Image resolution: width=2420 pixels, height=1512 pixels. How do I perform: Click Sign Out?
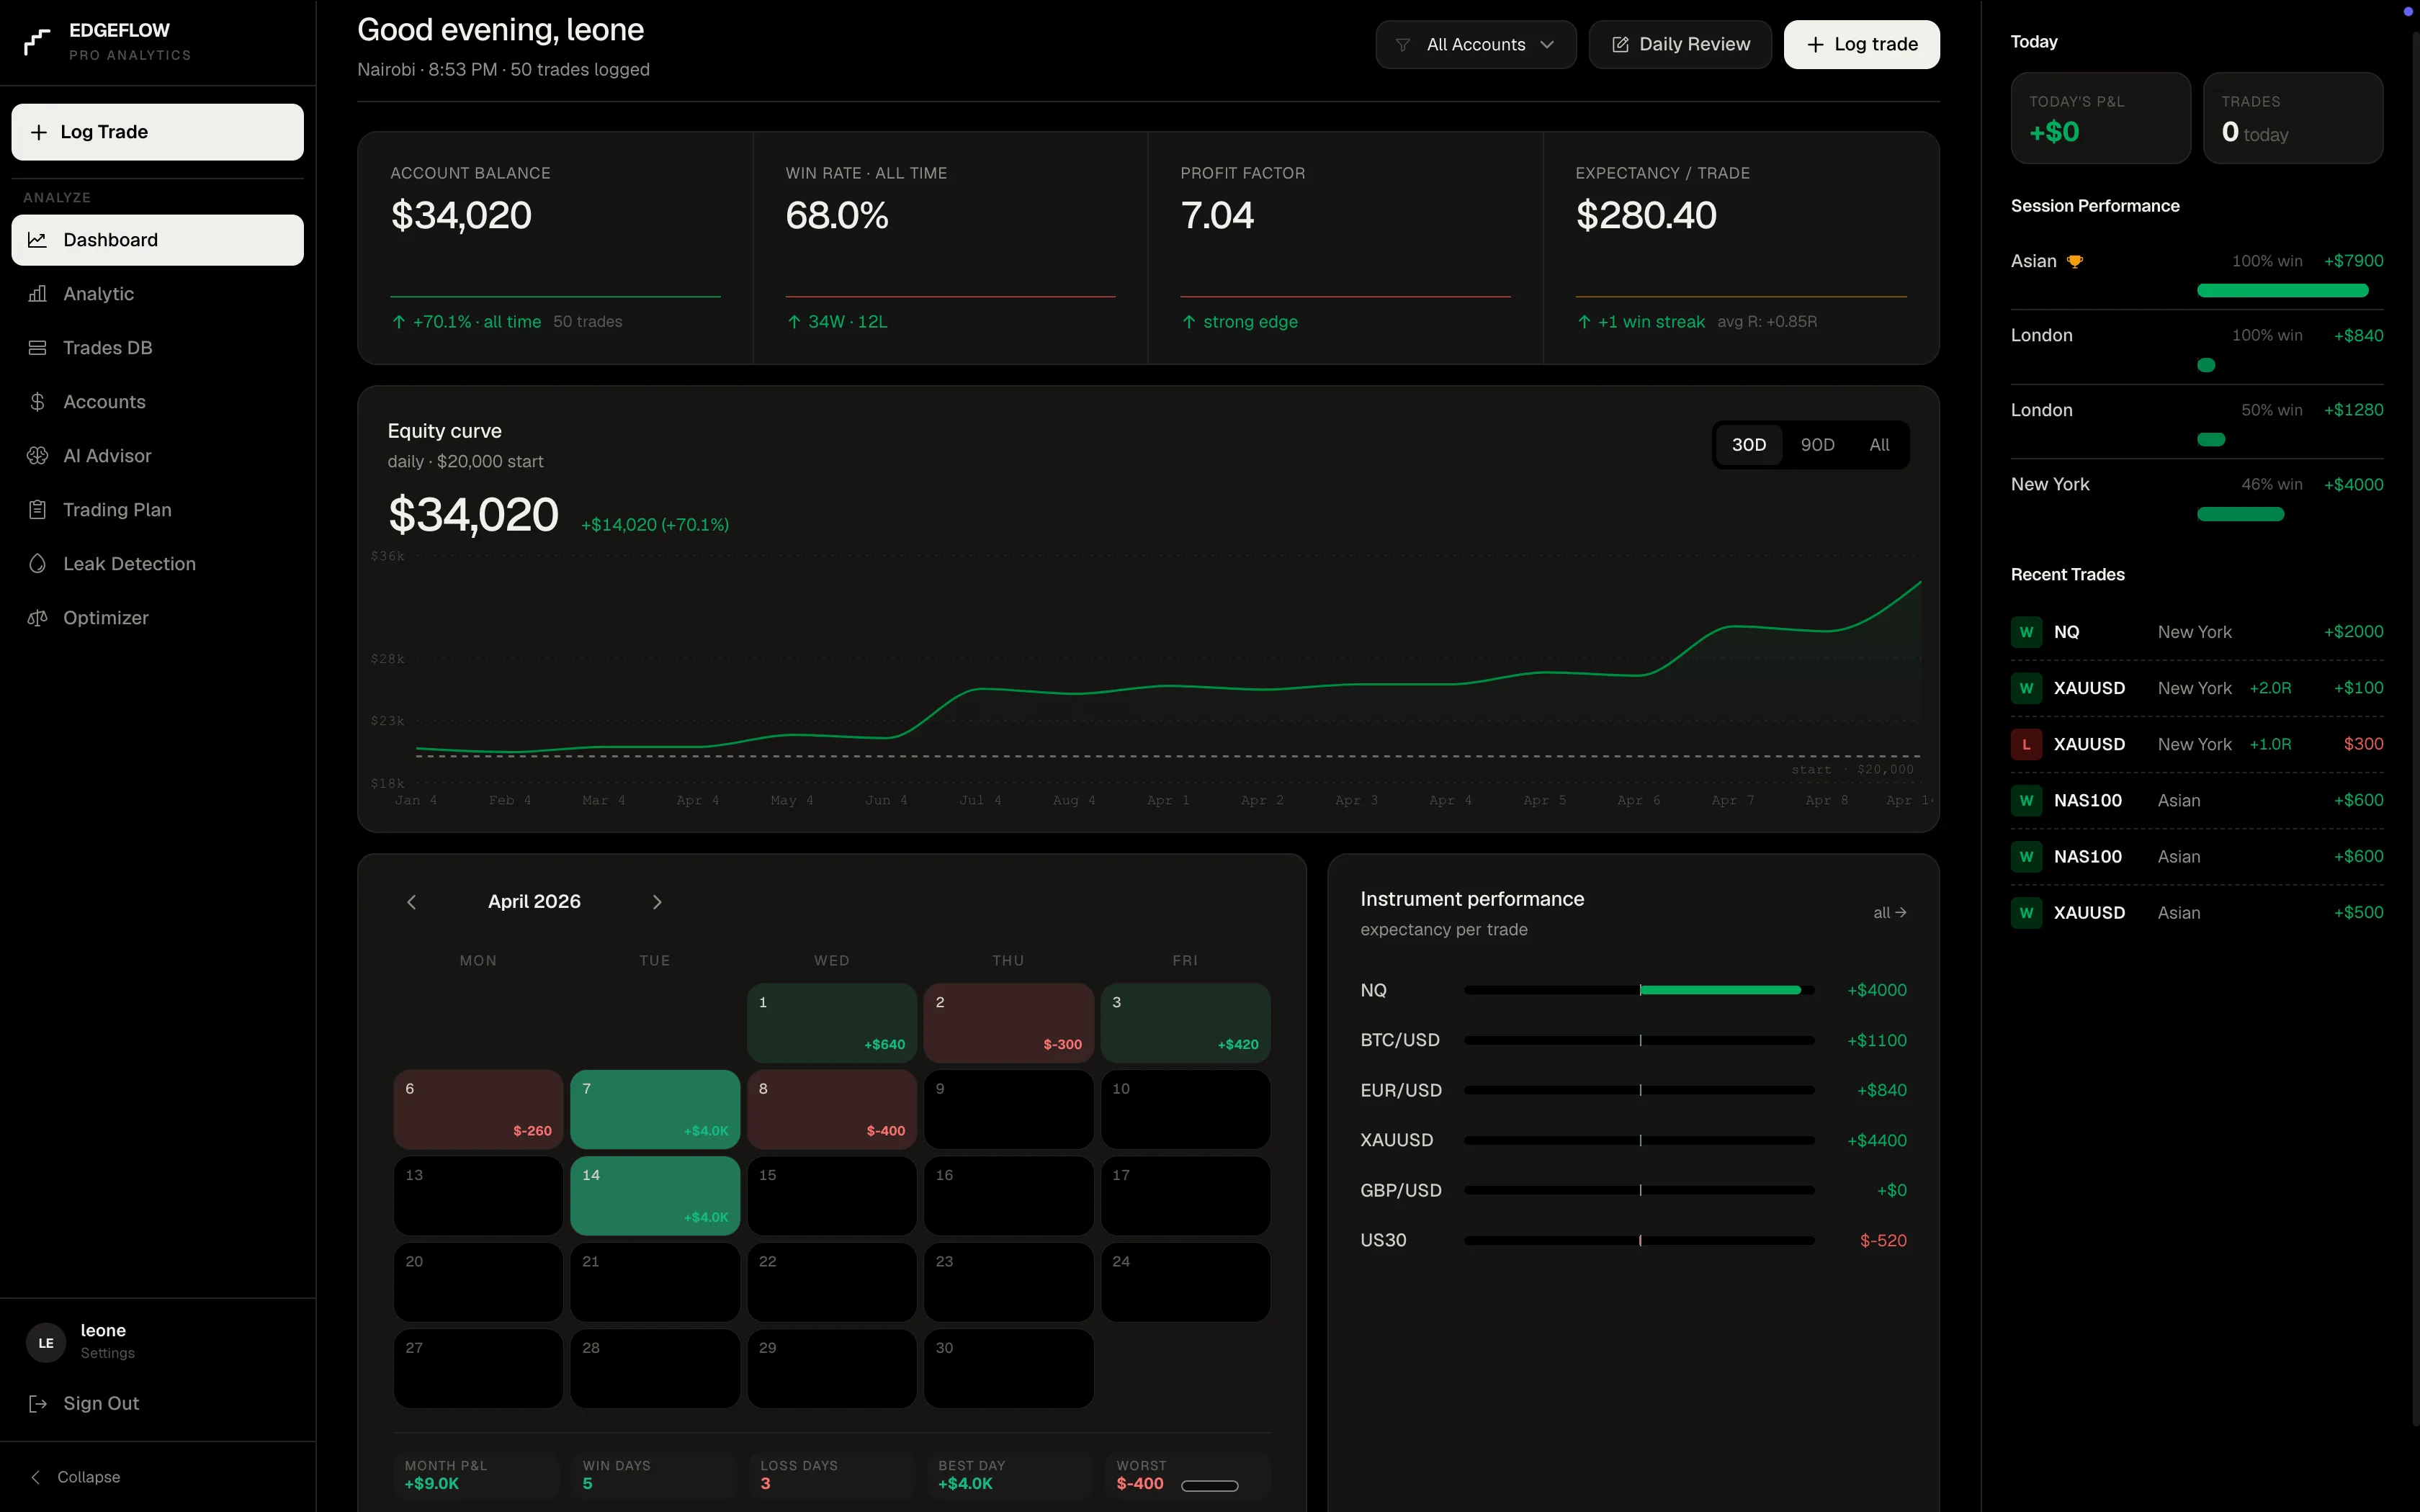point(157,1404)
